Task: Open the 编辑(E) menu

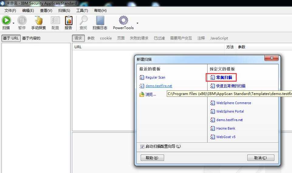Action: pos(28,11)
